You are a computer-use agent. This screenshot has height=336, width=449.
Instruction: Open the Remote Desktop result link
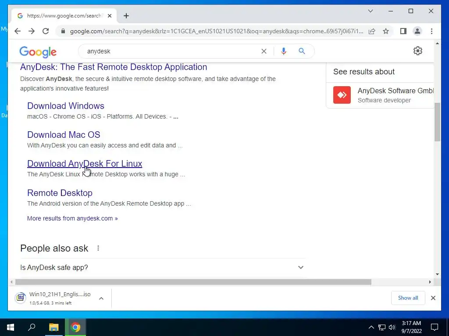coord(60,193)
